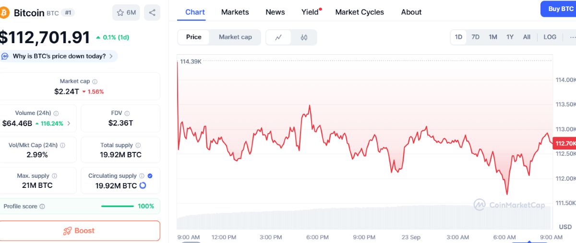Switch to the line chart icon
Image resolution: width=576 pixels, height=243 pixels.
click(x=278, y=37)
